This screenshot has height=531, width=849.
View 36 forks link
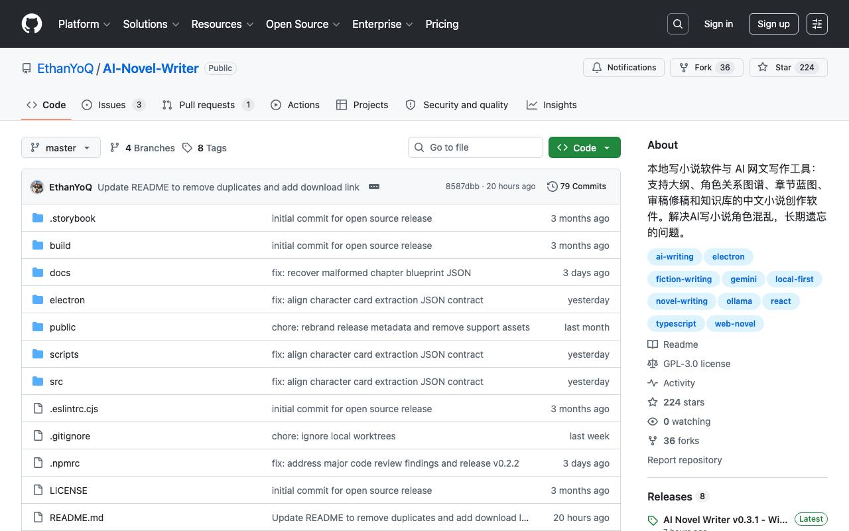click(x=673, y=441)
